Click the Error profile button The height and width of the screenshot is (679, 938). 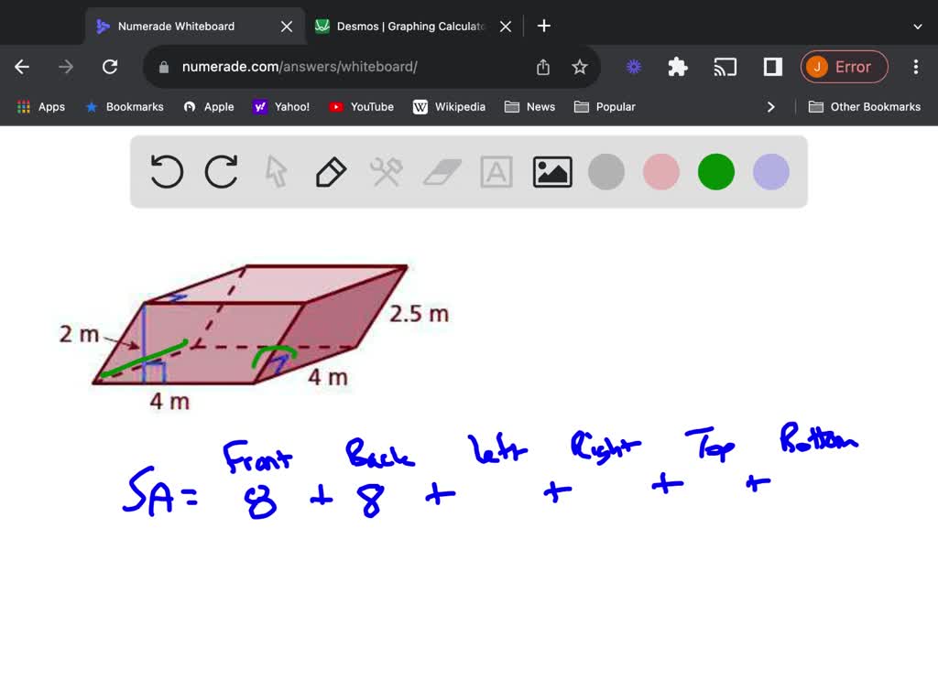pos(844,66)
